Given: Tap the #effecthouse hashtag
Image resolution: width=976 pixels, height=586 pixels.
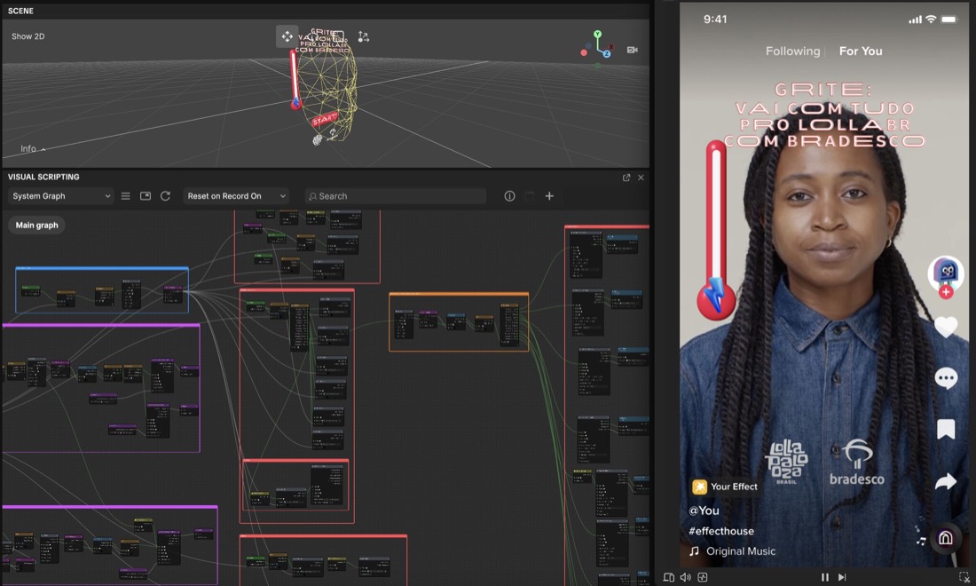Looking at the screenshot, I should (721, 531).
